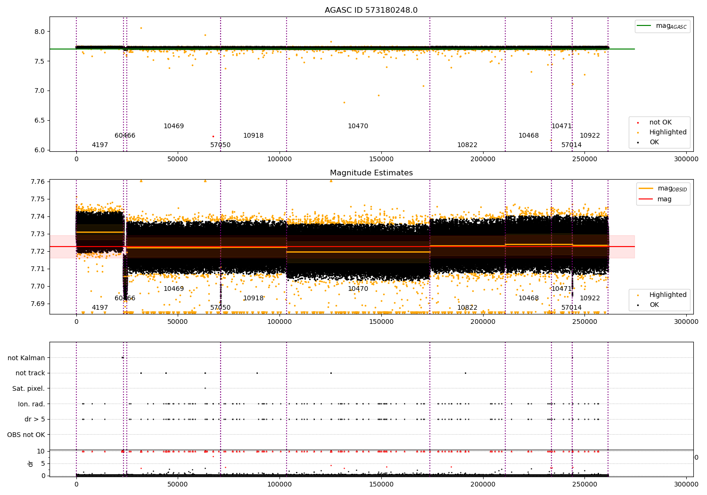
Task: Click observation label 10469 in the top plot
Action: click(x=173, y=126)
